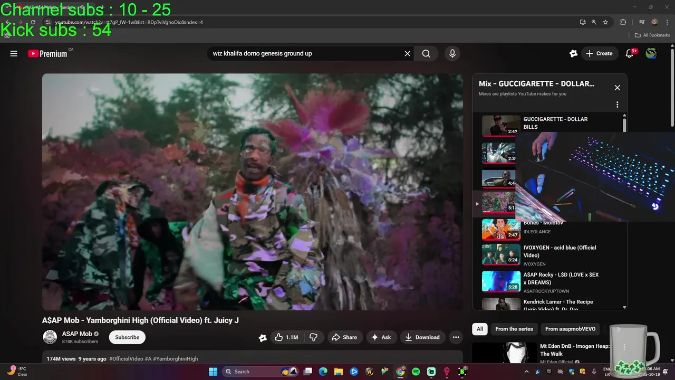Image resolution: width=675 pixels, height=380 pixels.
Task: Bookmark this page with the star icon
Action: [x=605, y=22]
